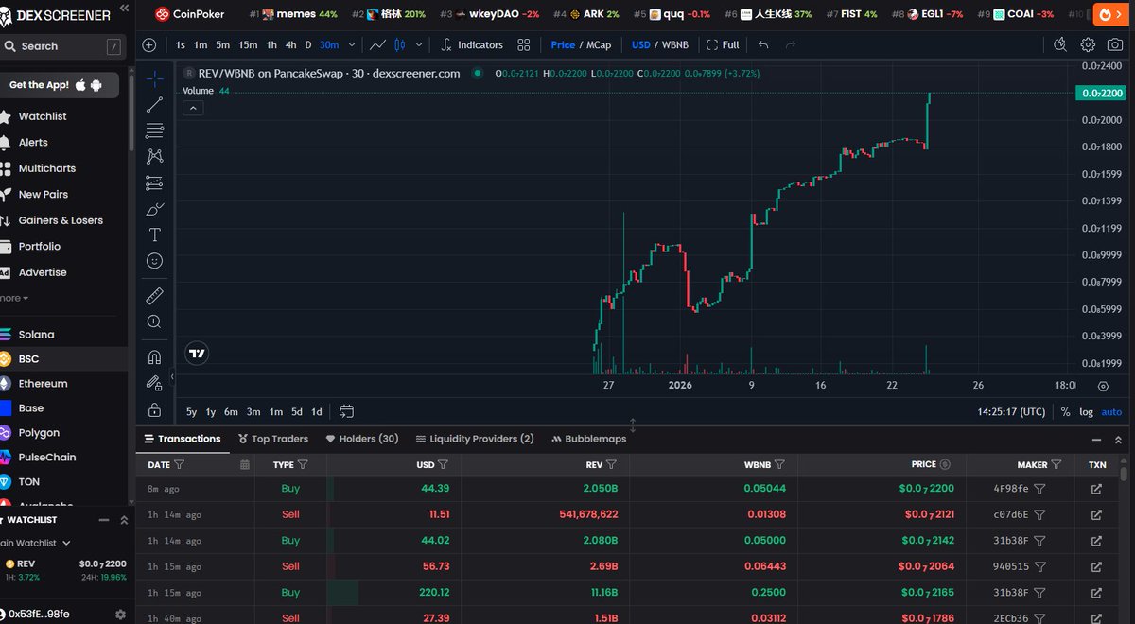Select the brush drawing tool
The image size is (1135, 624).
point(154,209)
